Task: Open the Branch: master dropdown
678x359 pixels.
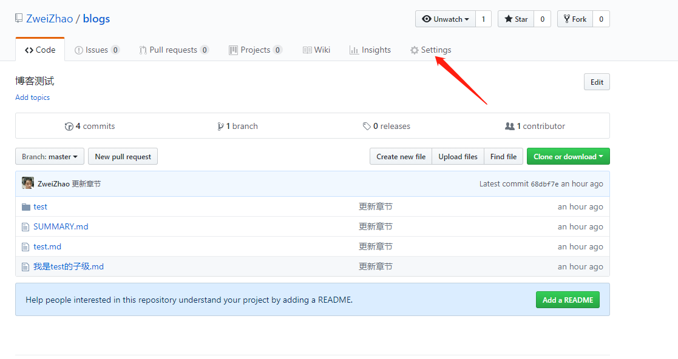Action: point(49,156)
